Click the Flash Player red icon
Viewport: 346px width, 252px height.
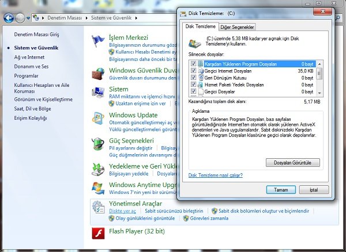click(98, 233)
